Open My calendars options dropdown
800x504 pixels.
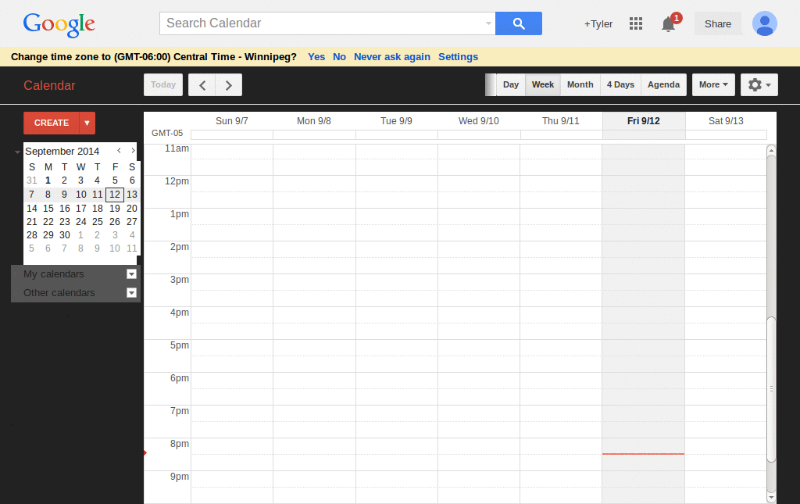(131, 274)
